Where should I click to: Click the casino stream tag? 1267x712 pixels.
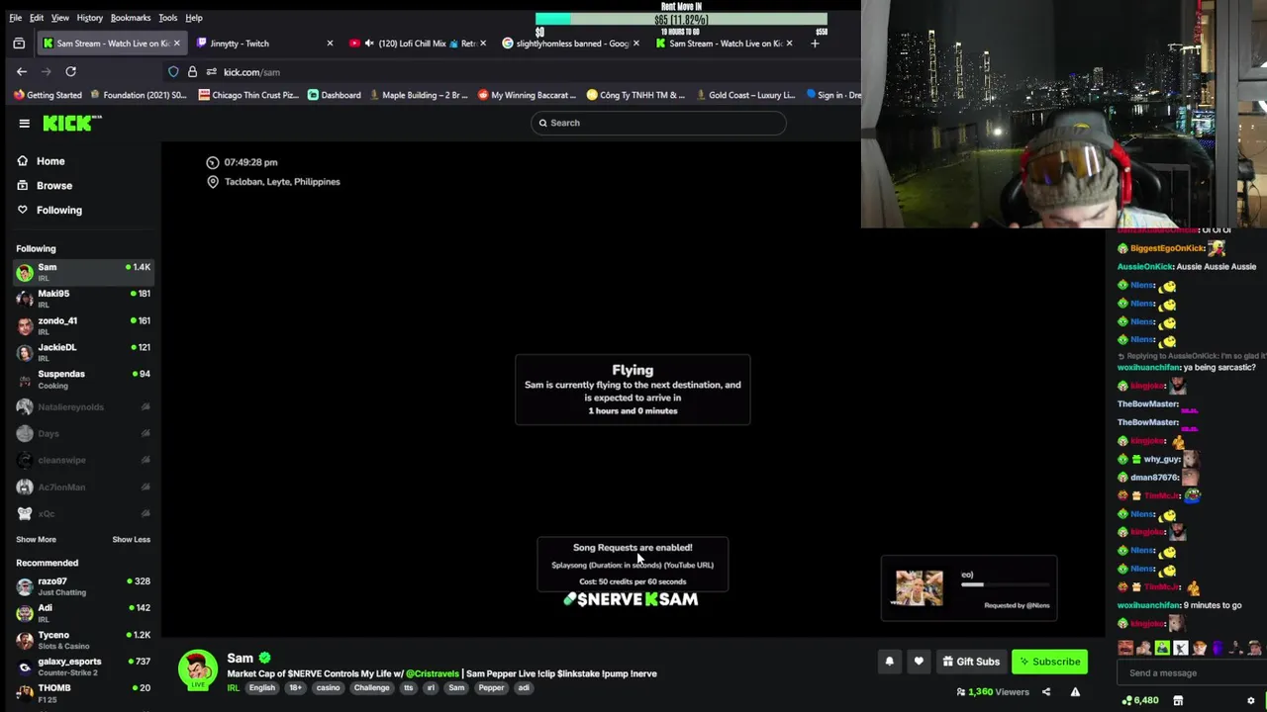[328, 688]
